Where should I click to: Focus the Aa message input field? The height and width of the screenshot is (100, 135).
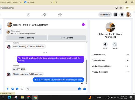[52, 89]
